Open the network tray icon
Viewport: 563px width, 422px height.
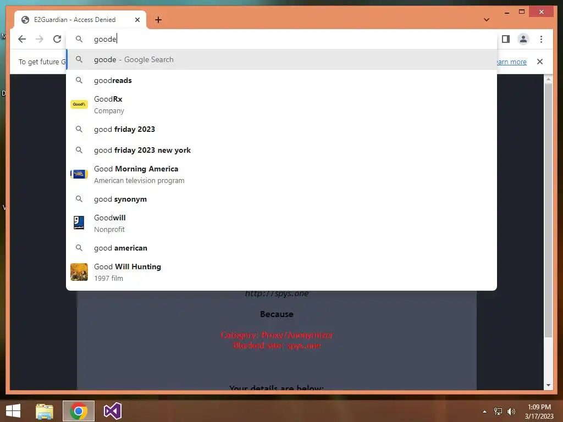(x=498, y=412)
